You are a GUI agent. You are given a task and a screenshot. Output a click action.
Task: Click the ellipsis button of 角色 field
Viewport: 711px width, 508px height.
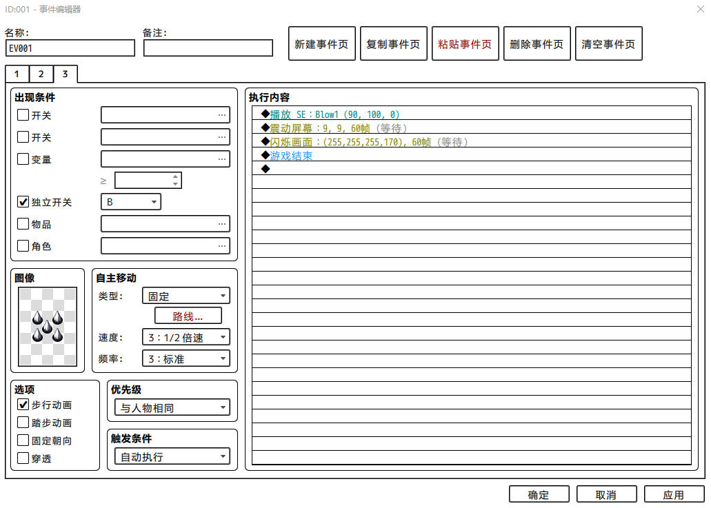coord(222,246)
